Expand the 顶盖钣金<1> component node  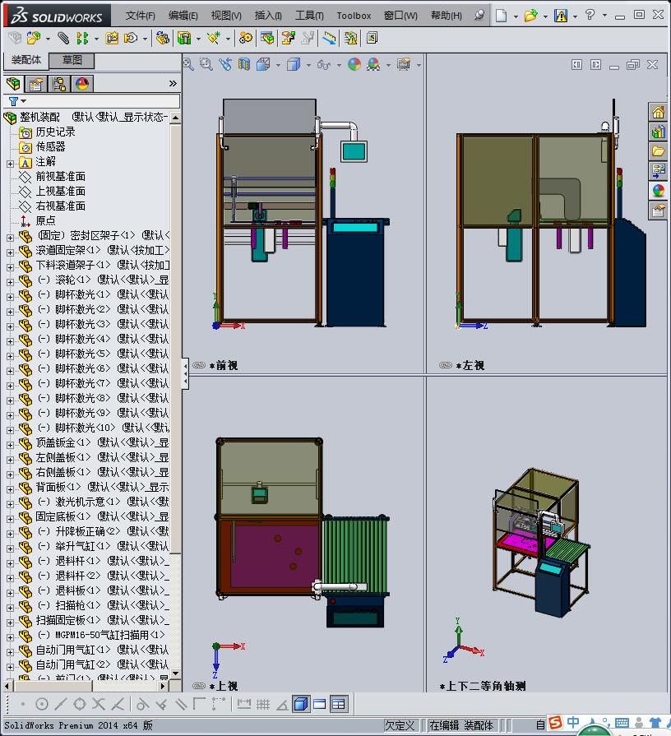11,445
